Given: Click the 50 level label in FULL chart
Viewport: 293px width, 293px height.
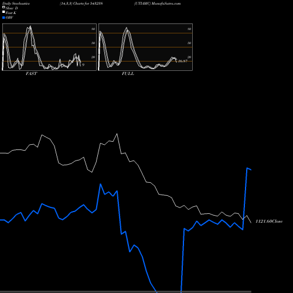Looking at the screenshot, I should click(189, 43).
